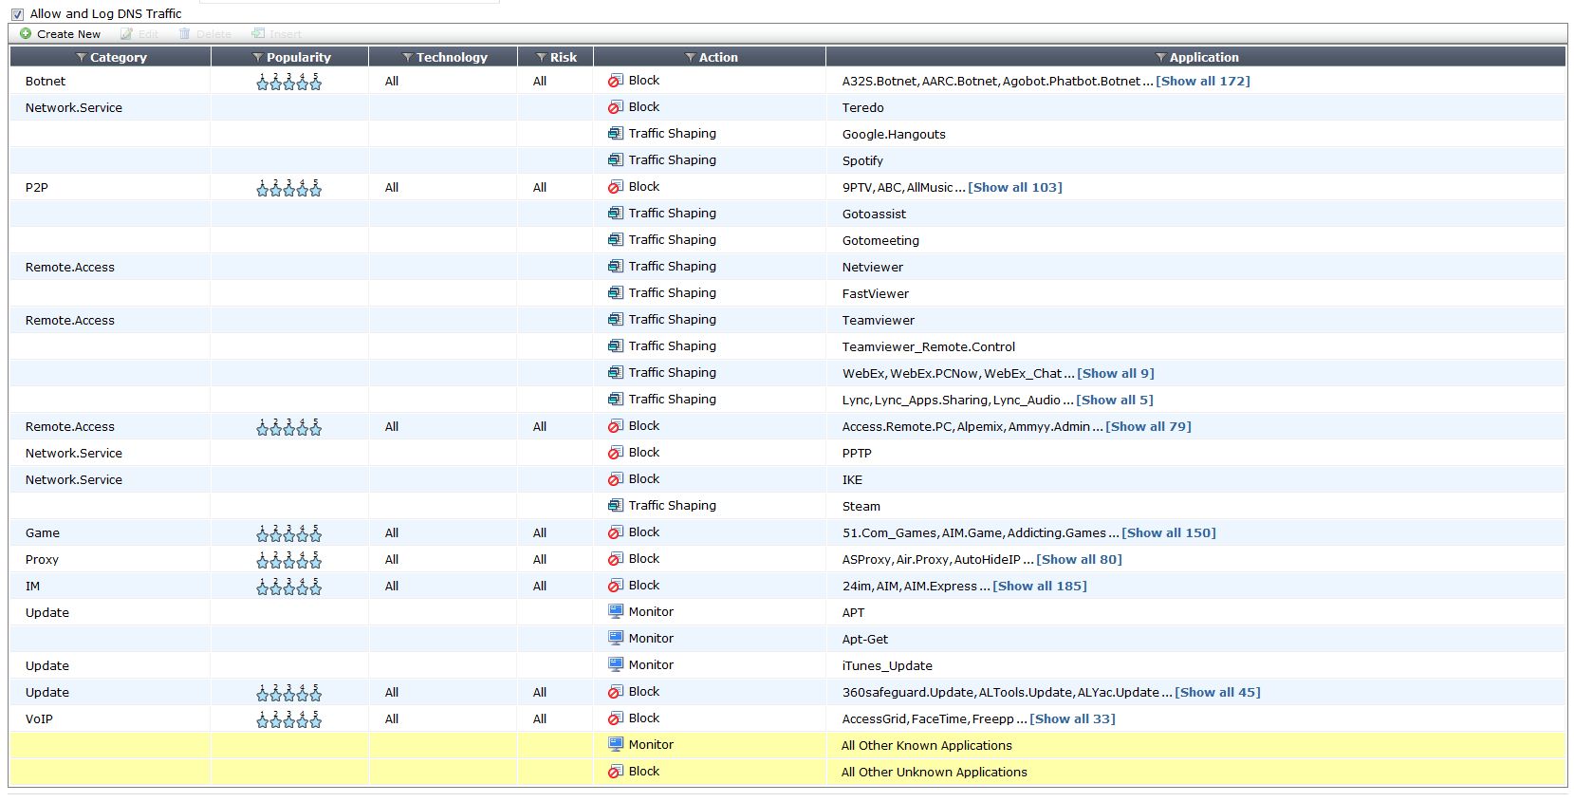Viewport: 1574px width, 802px height.
Task: Click Monitor icon in APT row
Action: click(616, 612)
